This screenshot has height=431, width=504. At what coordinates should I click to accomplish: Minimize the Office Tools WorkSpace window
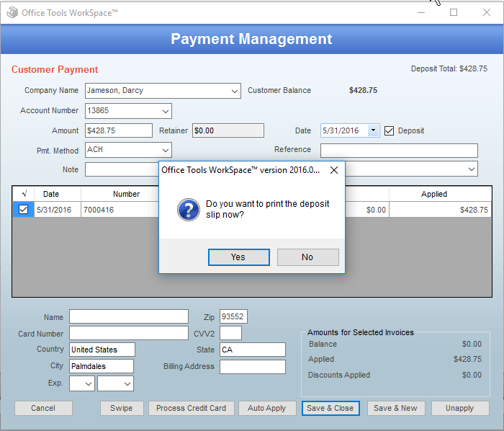coord(421,12)
